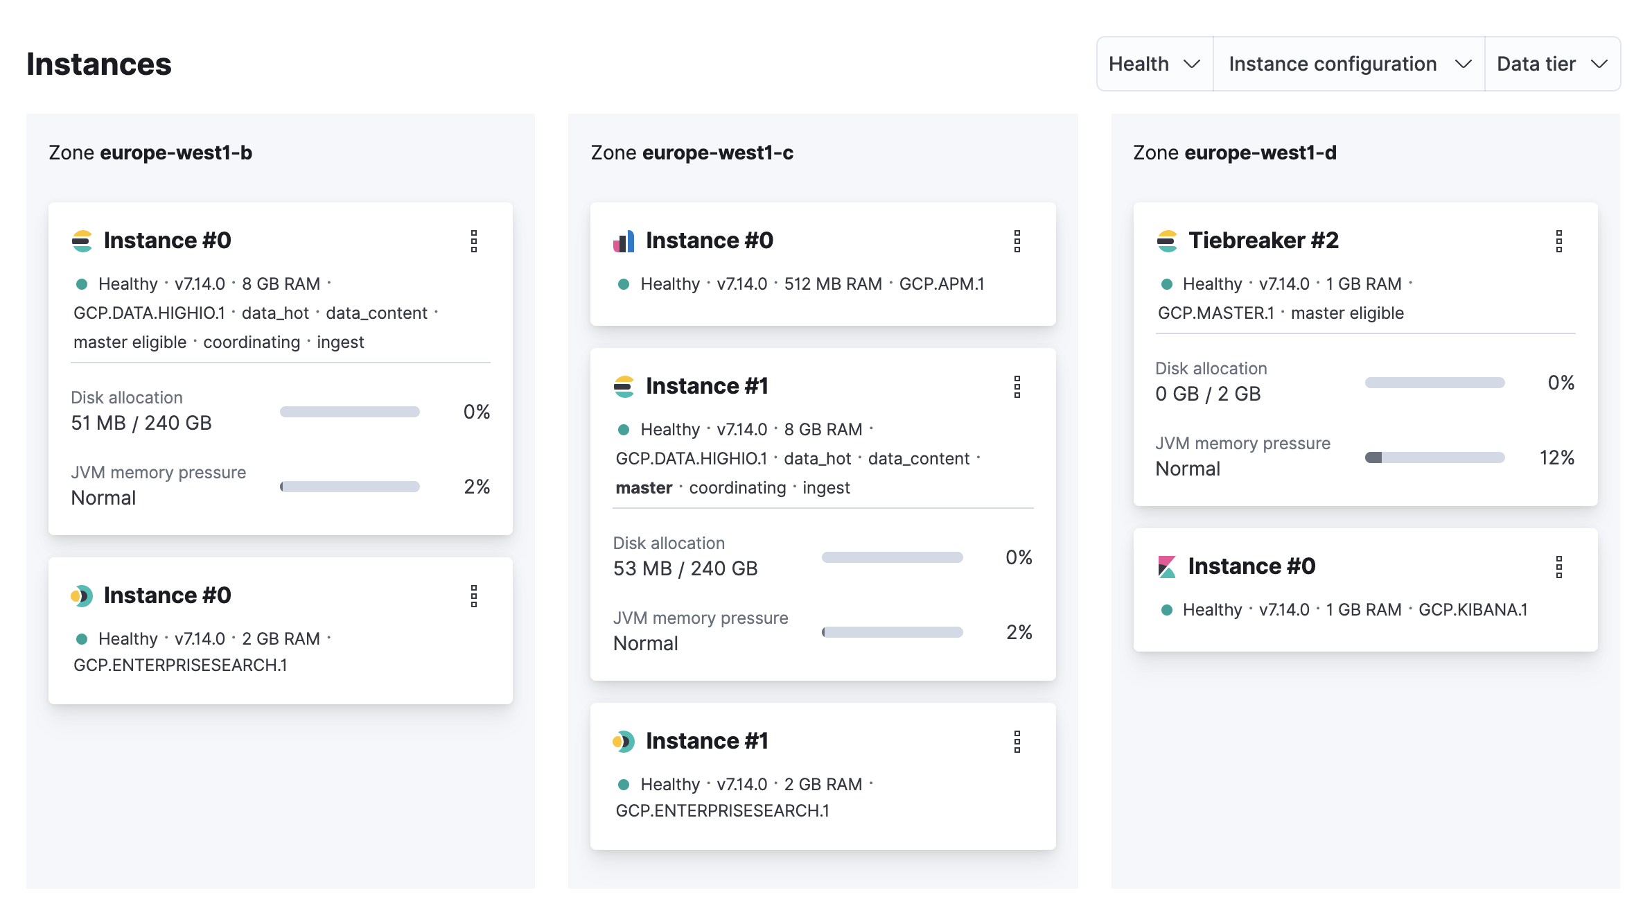Click Enterprise Search logo on Instance #1
The width and height of the screenshot is (1652, 915).
point(624,742)
